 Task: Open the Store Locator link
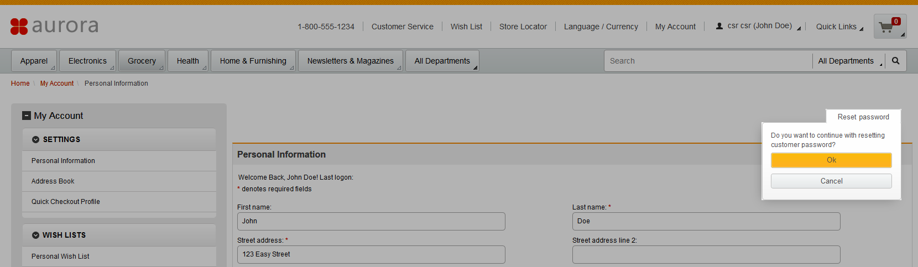(523, 27)
